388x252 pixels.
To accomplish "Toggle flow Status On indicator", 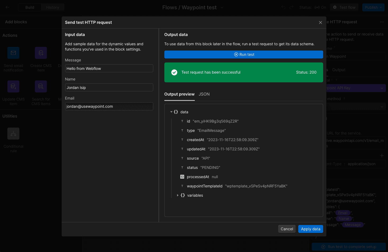I will click(320, 7).
